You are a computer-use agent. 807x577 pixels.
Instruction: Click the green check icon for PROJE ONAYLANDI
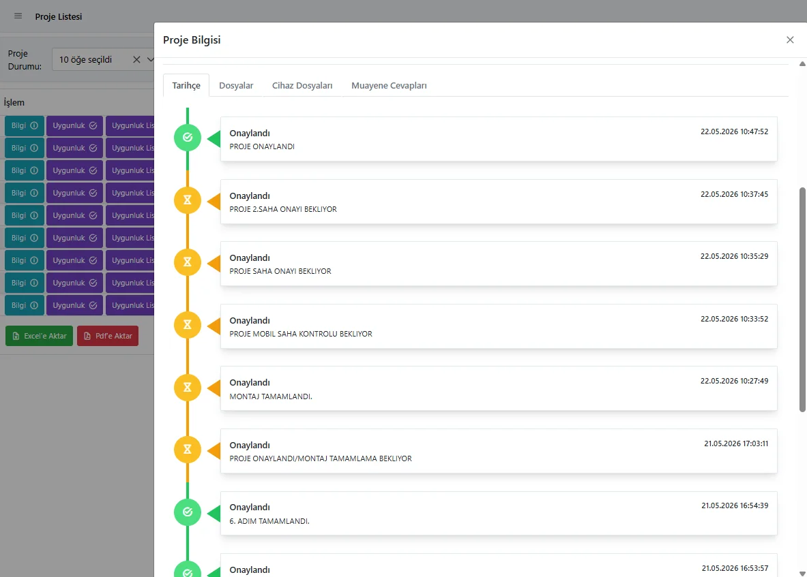pos(188,137)
